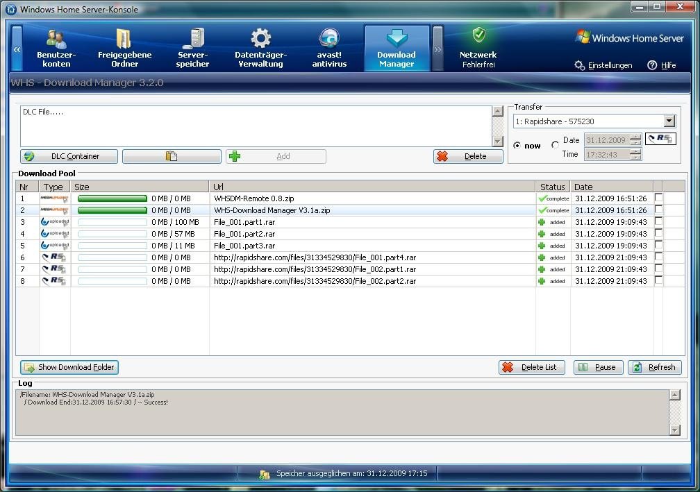Click the Rapidshare icon for File_001.part4.rar

click(x=53, y=257)
